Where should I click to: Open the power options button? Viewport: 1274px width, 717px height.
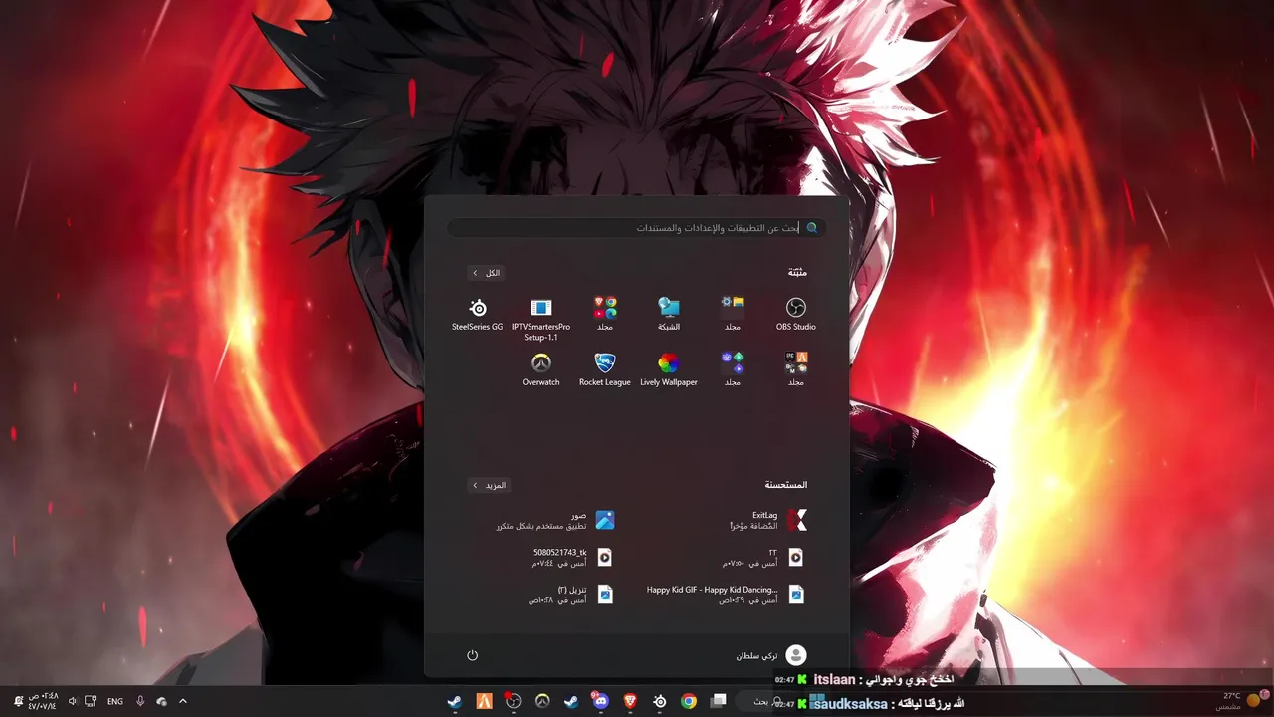[x=473, y=655]
